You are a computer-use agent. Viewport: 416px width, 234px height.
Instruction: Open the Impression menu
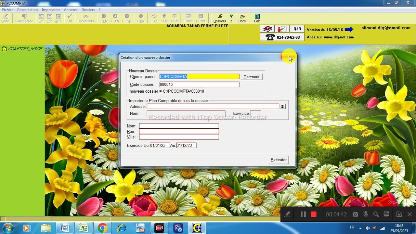pos(51,10)
